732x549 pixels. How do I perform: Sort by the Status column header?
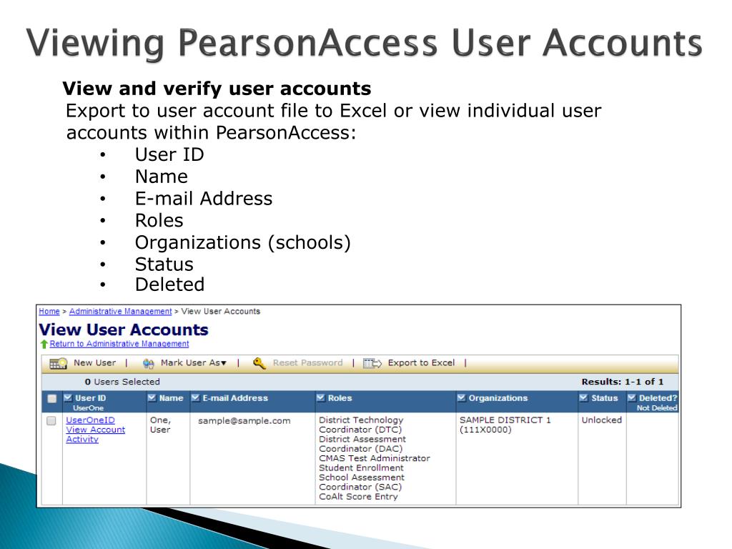point(605,398)
